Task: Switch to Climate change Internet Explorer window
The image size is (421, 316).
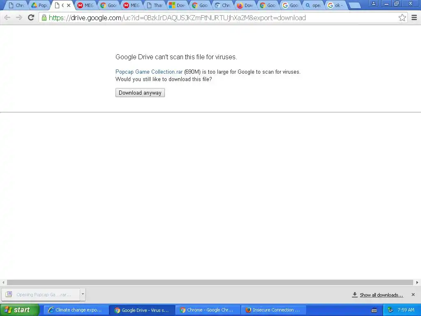Action: coord(76,310)
